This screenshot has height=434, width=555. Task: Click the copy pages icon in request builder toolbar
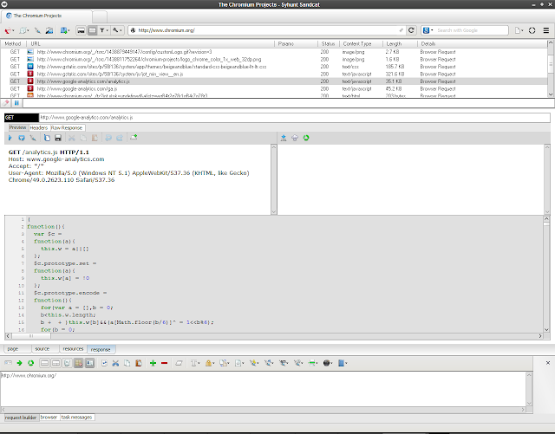coord(127,363)
